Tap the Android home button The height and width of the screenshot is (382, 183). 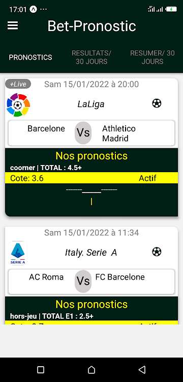pyautogui.click(x=91, y=370)
